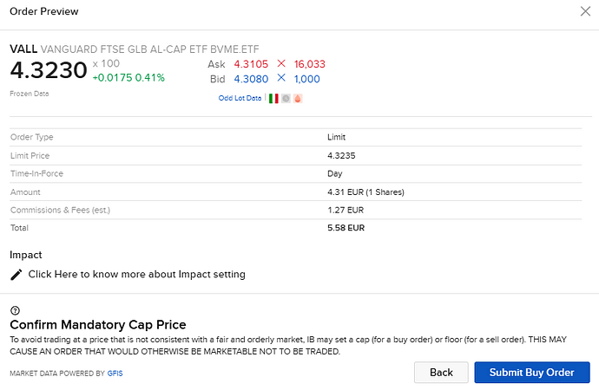Click the Bid price 4.3080
The image size is (599, 390).
(x=251, y=79)
